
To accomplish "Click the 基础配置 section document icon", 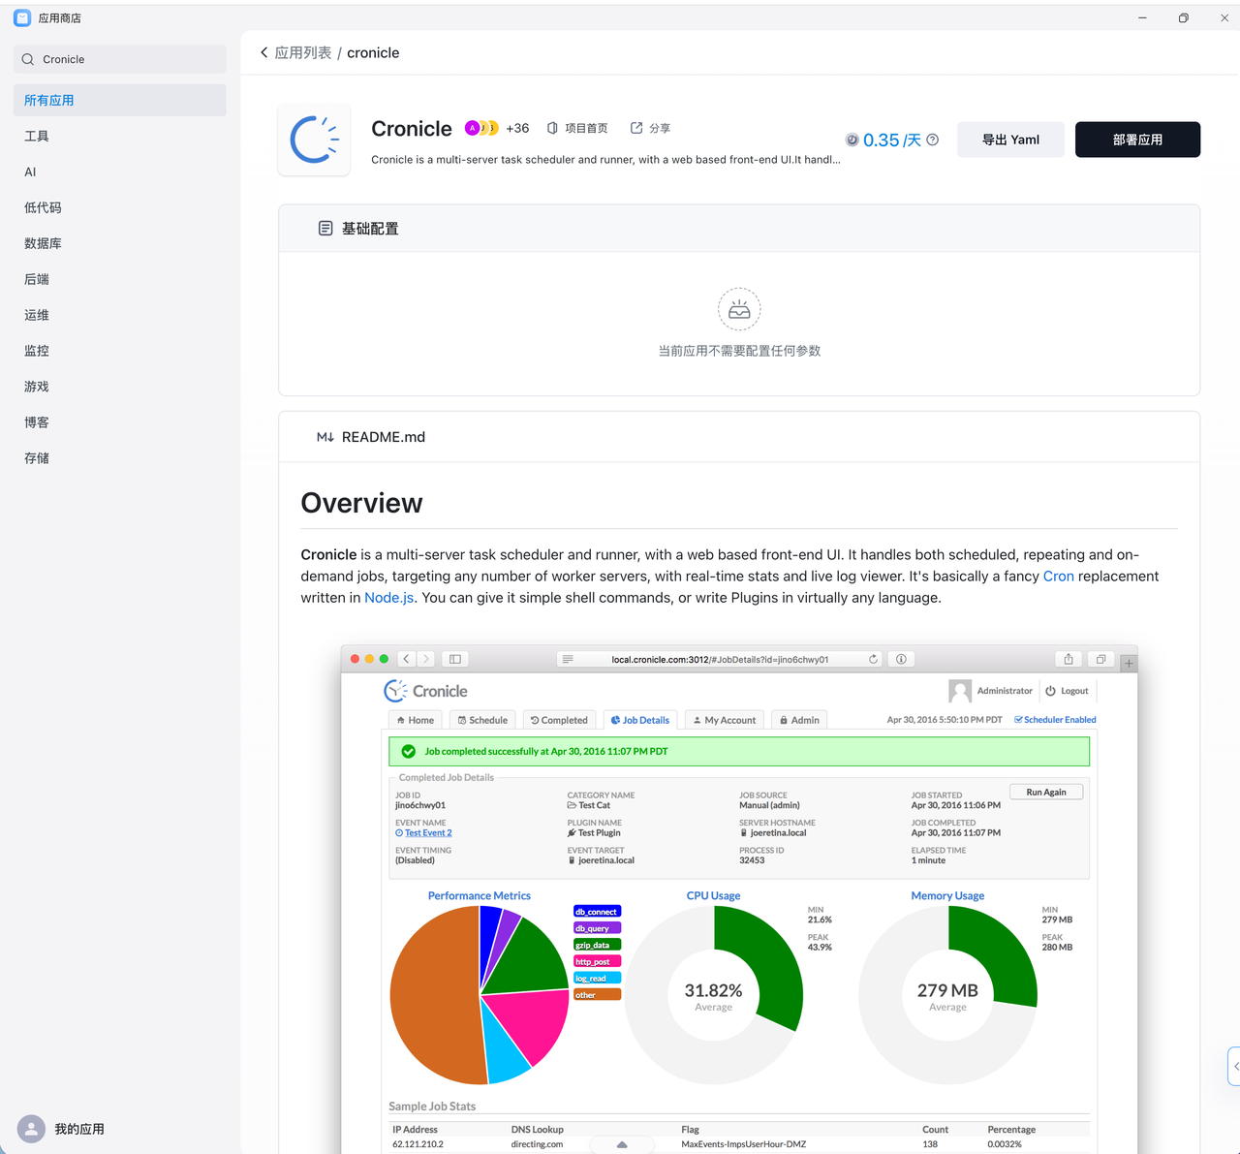I will click(x=325, y=229).
